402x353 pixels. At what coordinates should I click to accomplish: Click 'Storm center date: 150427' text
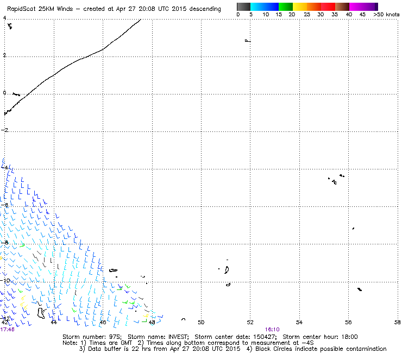coord(236,337)
